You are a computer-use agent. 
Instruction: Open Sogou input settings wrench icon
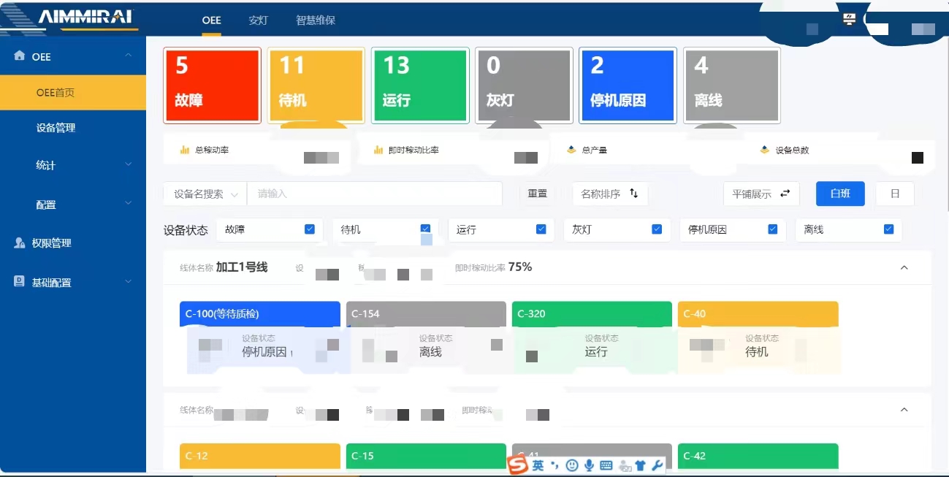click(x=656, y=465)
